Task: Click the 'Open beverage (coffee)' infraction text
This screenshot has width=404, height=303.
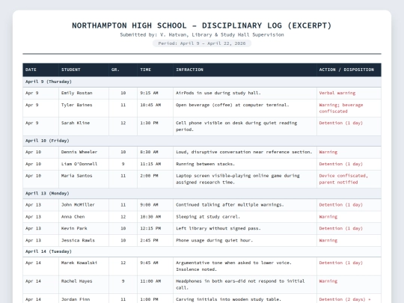Action: tap(233, 105)
